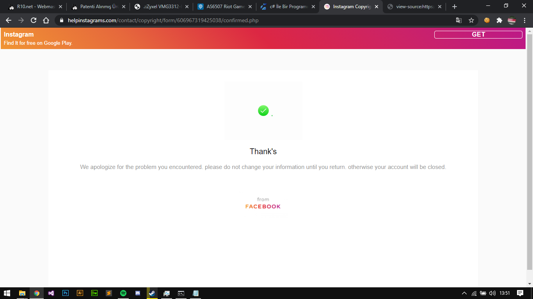Close the c# İle Bir Program tab
533x299 pixels.
pyautogui.click(x=313, y=7)
